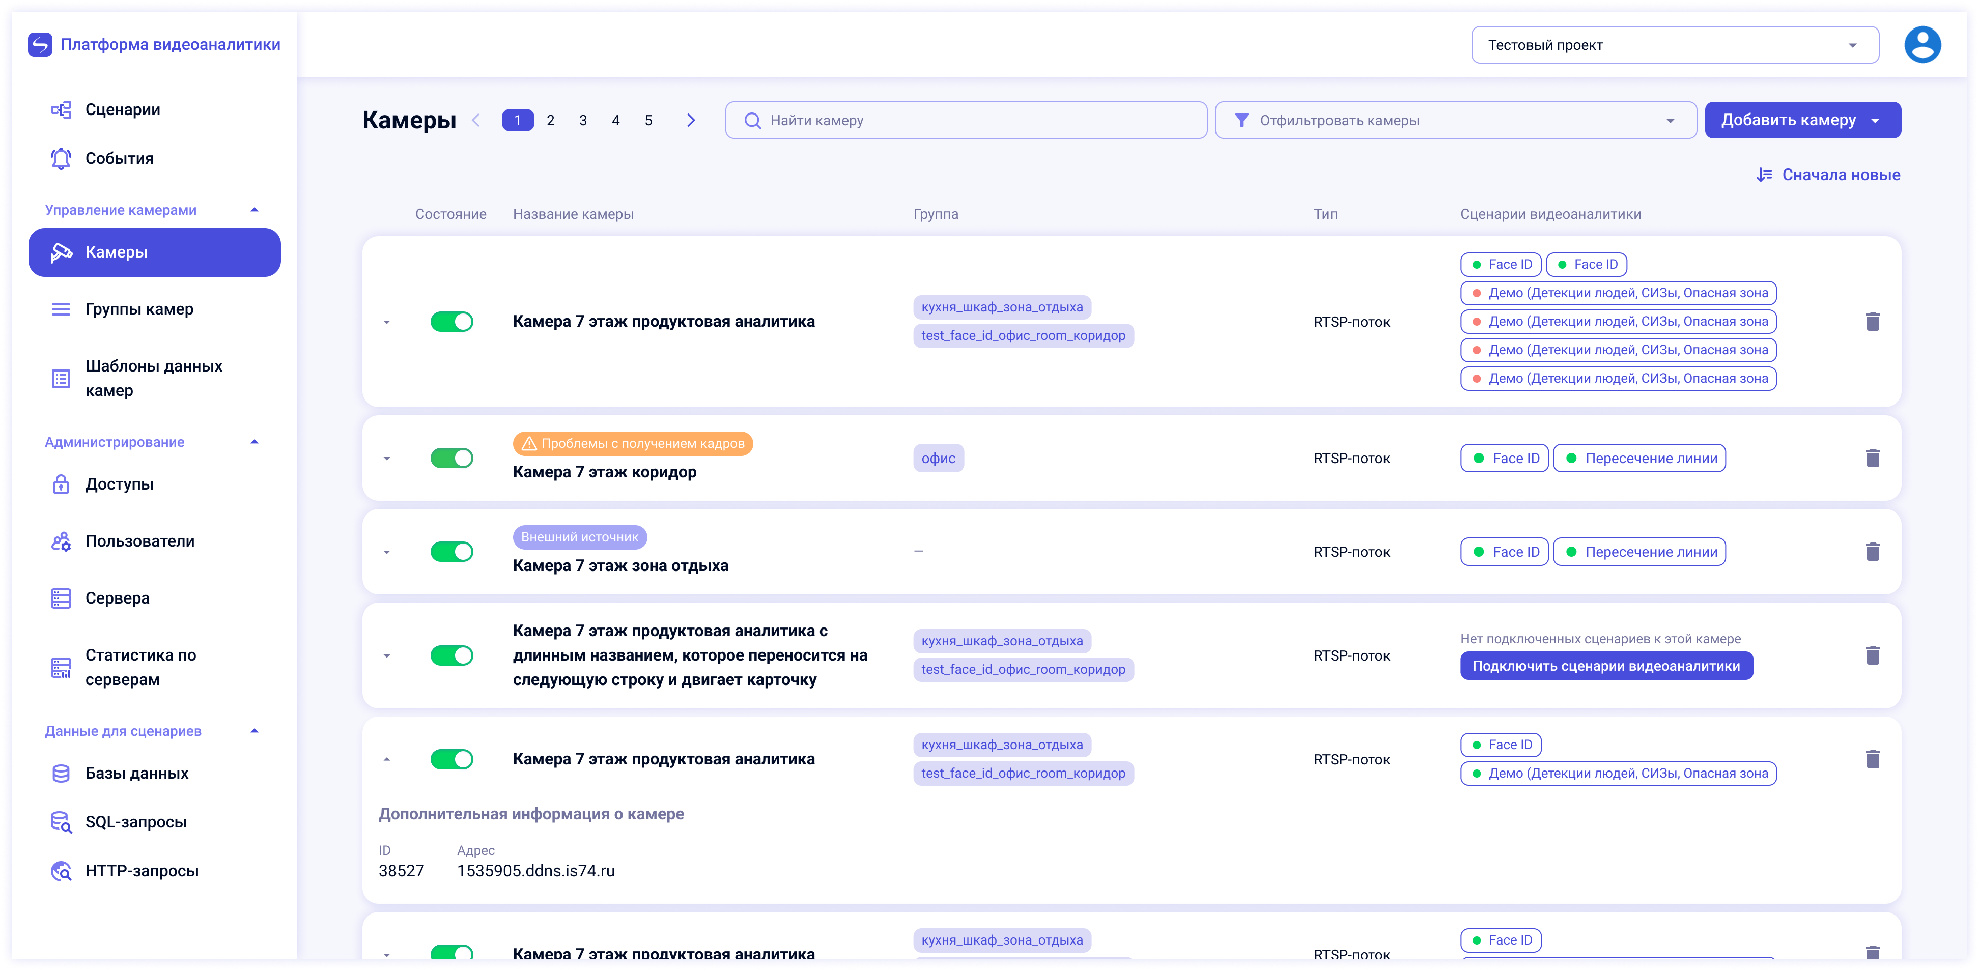Toggle Камера 7 этаж коридор state switch
This screenshot has height=971, width=1979.
[451, 459]
